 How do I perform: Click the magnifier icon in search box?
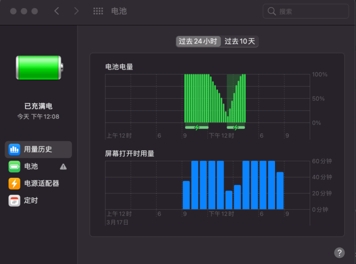[x=271, y=11]
